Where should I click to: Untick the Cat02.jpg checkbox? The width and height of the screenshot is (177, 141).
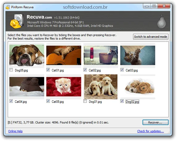(85, 70)
